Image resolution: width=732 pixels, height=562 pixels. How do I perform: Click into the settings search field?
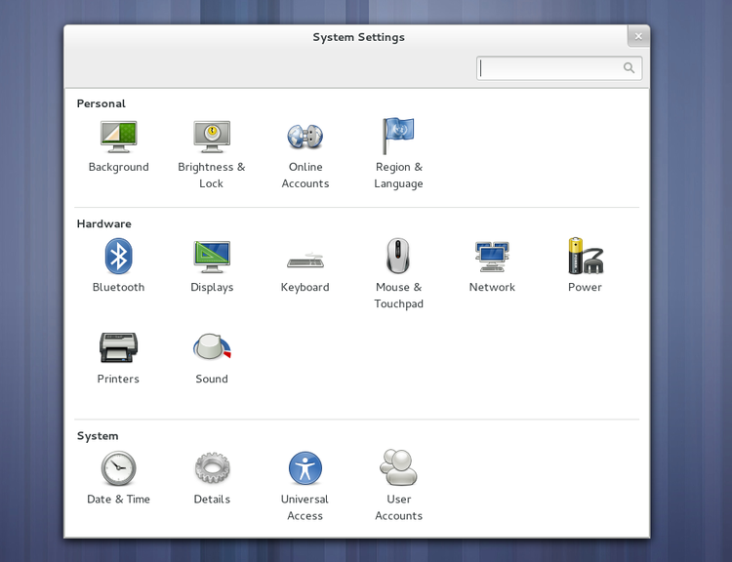click(x=549, y=68)
